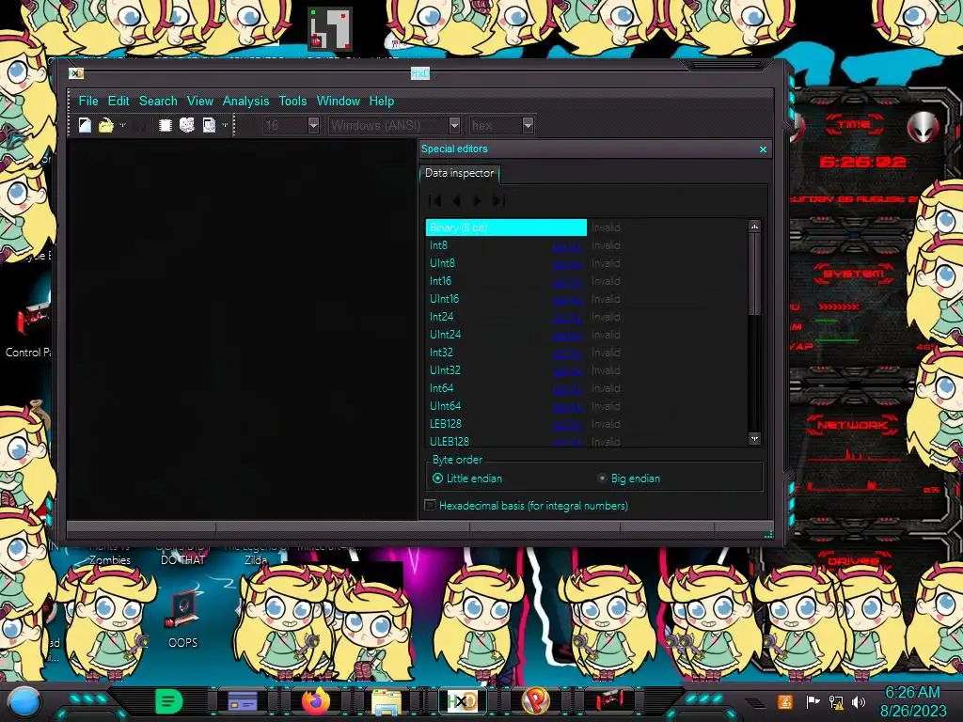Open the Help menu
Image resolution: width=963 pixels, height=722 pixels.
382,101
